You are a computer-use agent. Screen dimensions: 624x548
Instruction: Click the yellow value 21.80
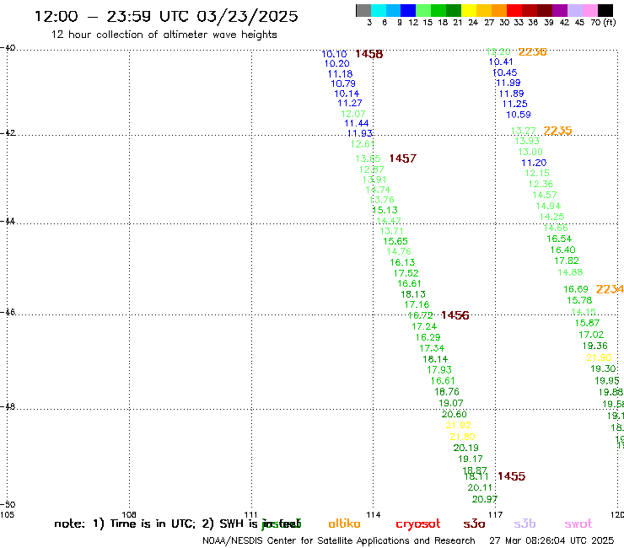[x=462, y=437]
